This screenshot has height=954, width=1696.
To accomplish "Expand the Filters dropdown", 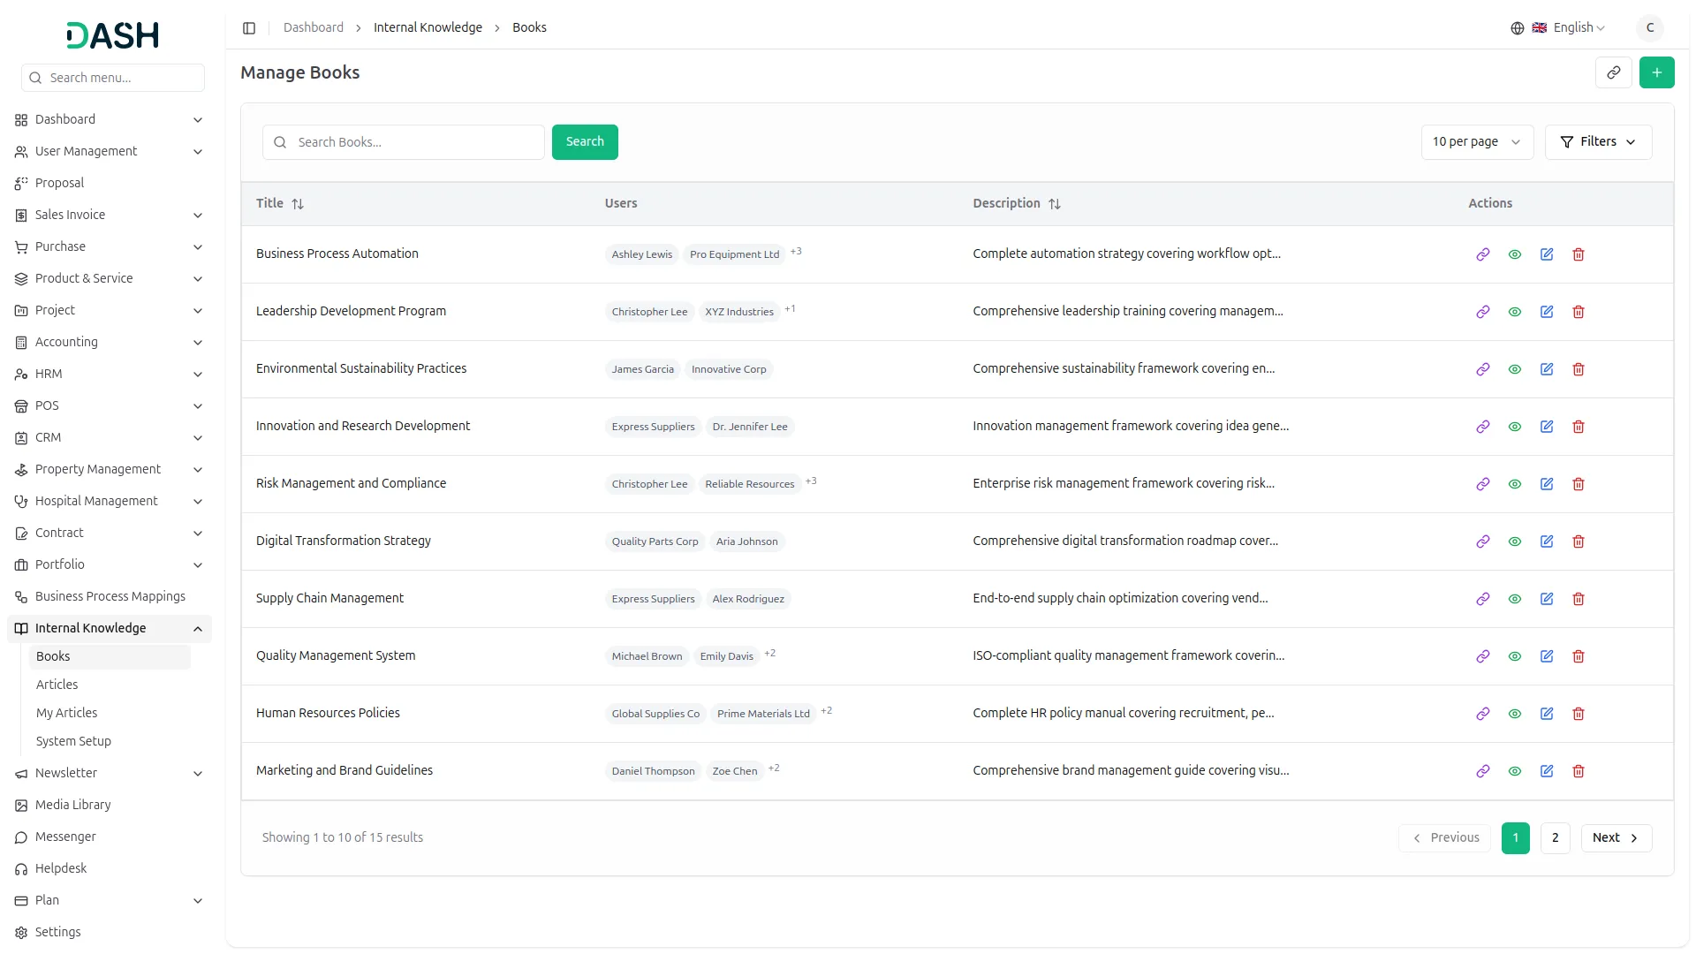I will (1598, 142).
